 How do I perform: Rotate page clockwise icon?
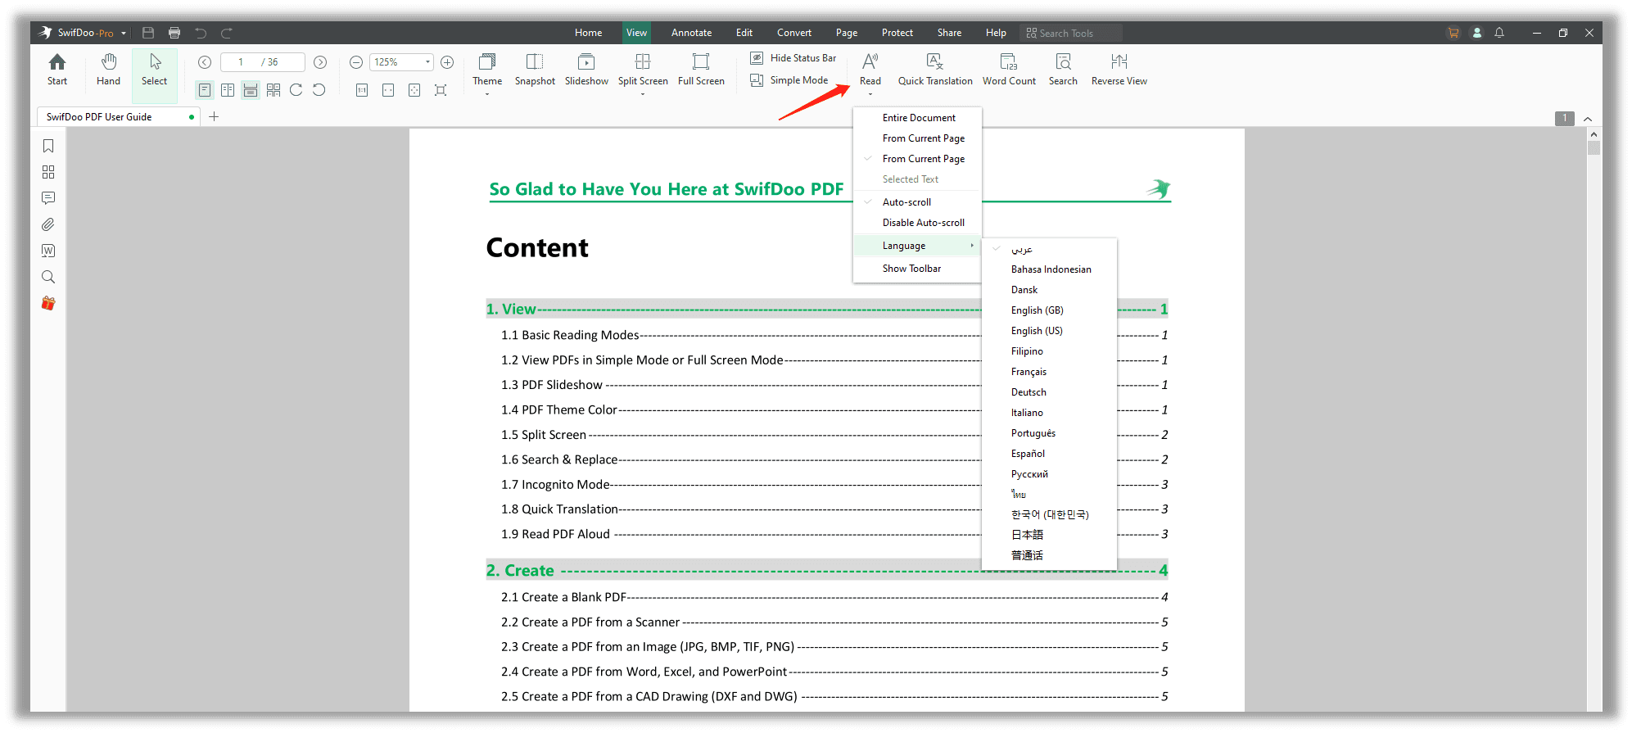coord(296,90)
